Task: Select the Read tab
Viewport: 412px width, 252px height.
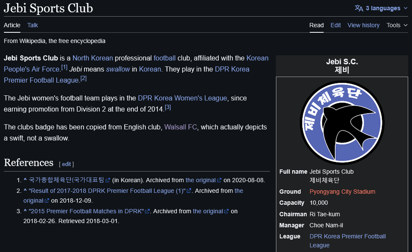Action: [316, 25]
